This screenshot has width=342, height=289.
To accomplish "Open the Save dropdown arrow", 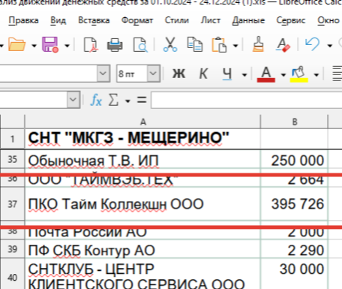I will [x=67, y=46].
